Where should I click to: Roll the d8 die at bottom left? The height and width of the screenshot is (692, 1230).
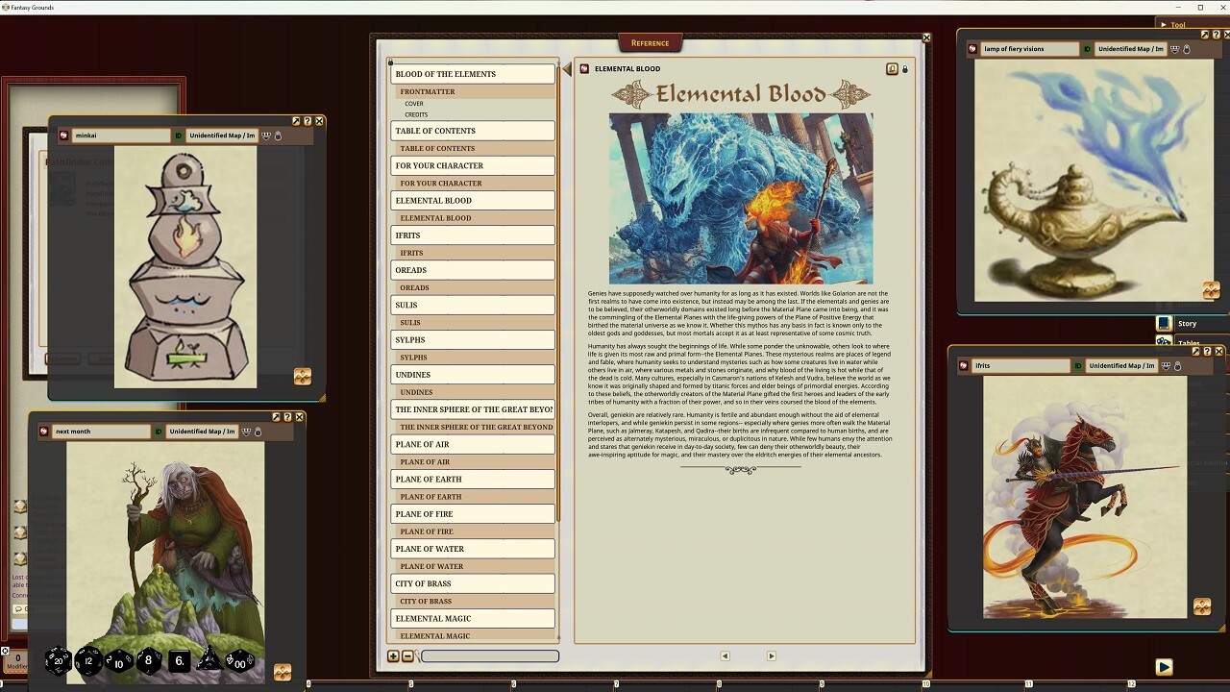pos(147,661)
